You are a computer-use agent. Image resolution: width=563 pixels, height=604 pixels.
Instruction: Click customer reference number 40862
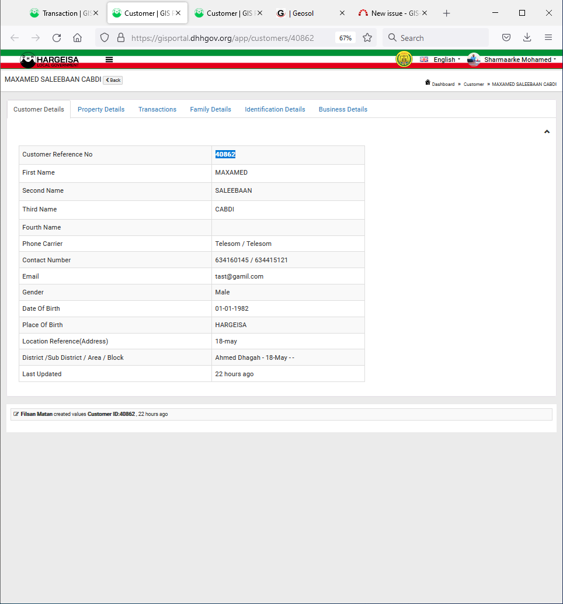(x=225, y=154)
